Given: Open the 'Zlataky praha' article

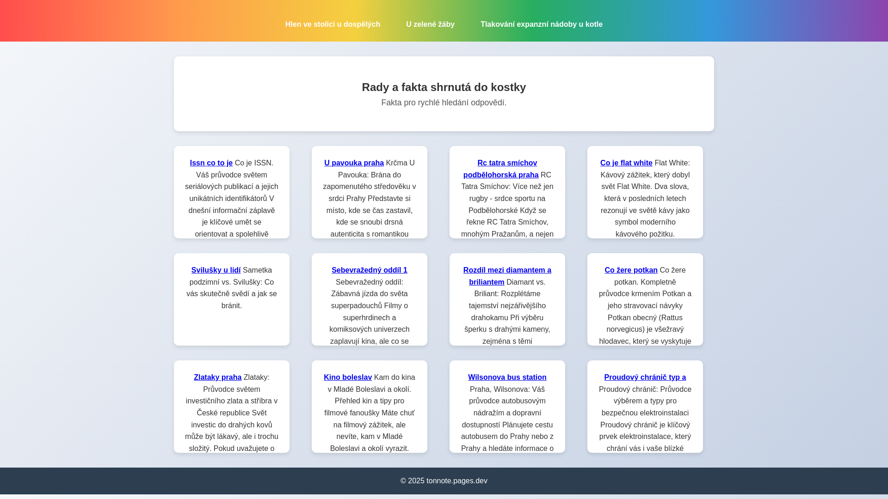Looking at the screenshot, I should click(x=217, y=377).
